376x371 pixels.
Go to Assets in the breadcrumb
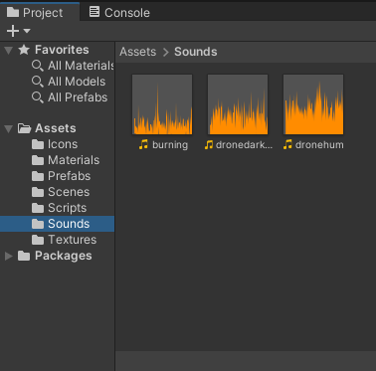point(138,52)
